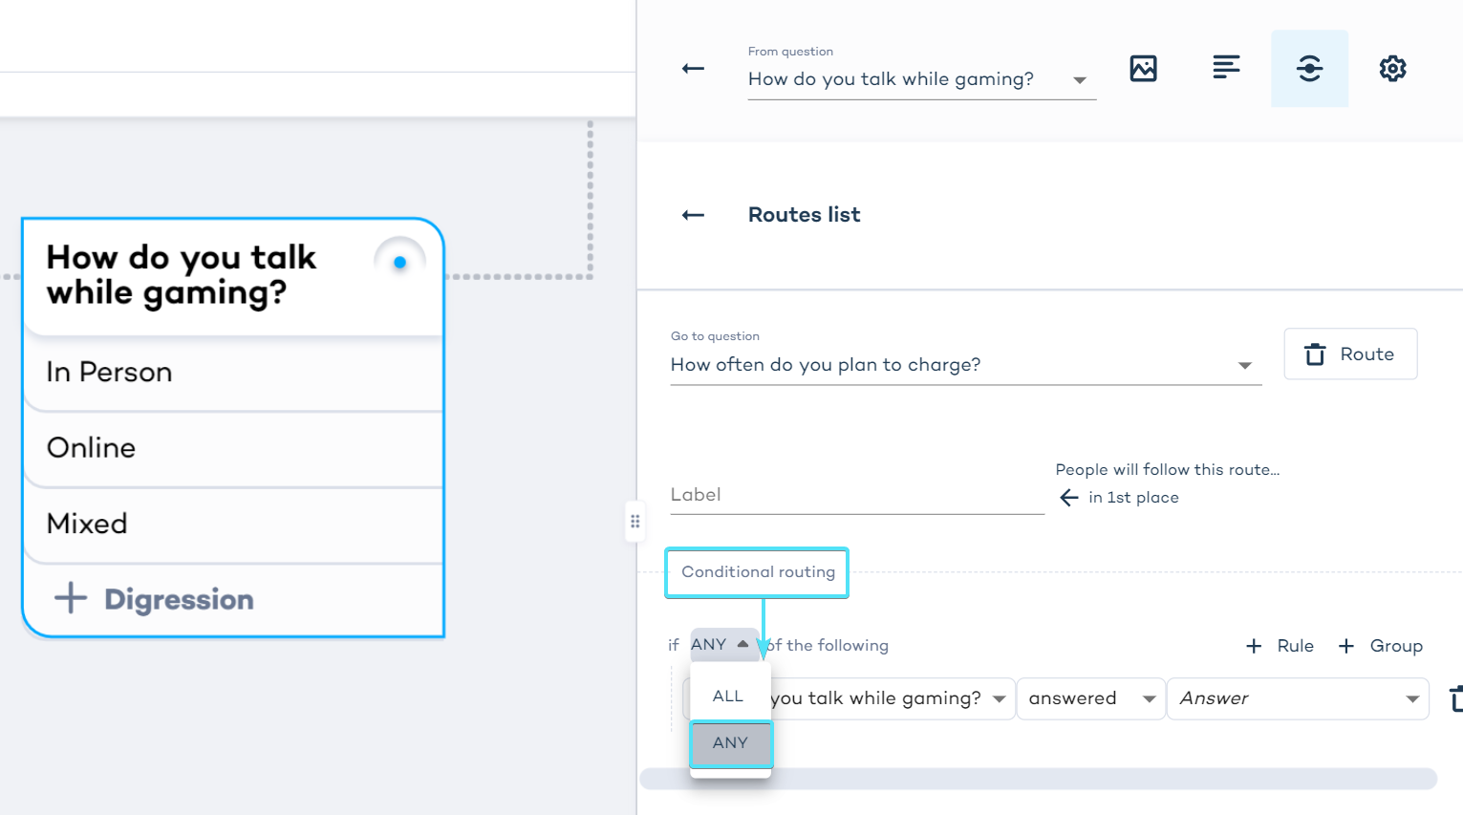Click the horizontal scrollbar under the rules
The image size is (1463, 815).
(x=1038, y=779)
